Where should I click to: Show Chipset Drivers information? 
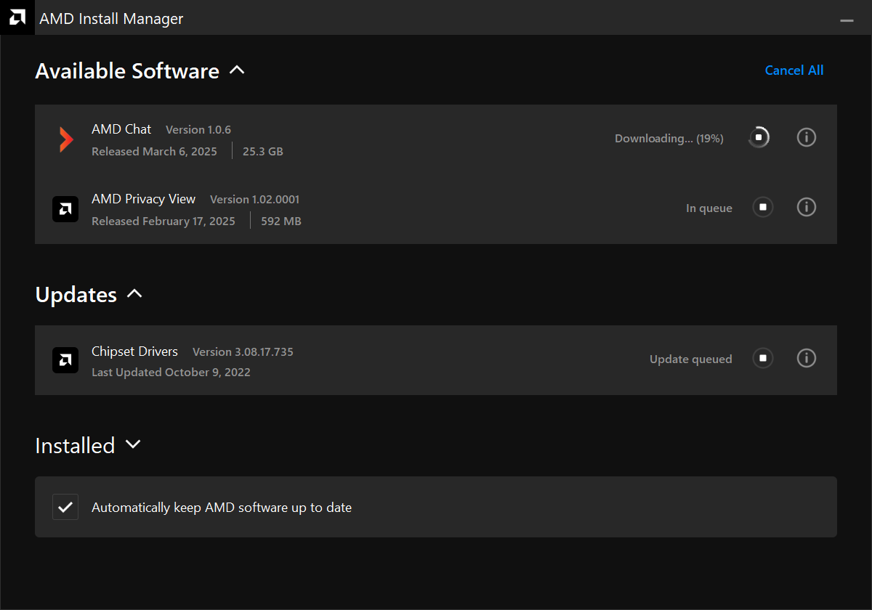807,358
